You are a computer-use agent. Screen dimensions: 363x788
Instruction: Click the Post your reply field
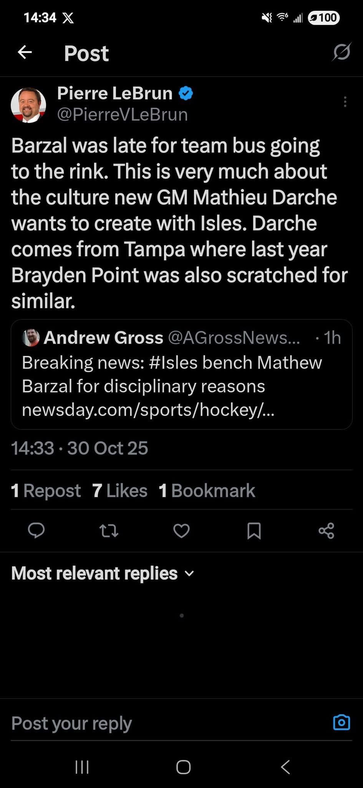coord(154,723)
